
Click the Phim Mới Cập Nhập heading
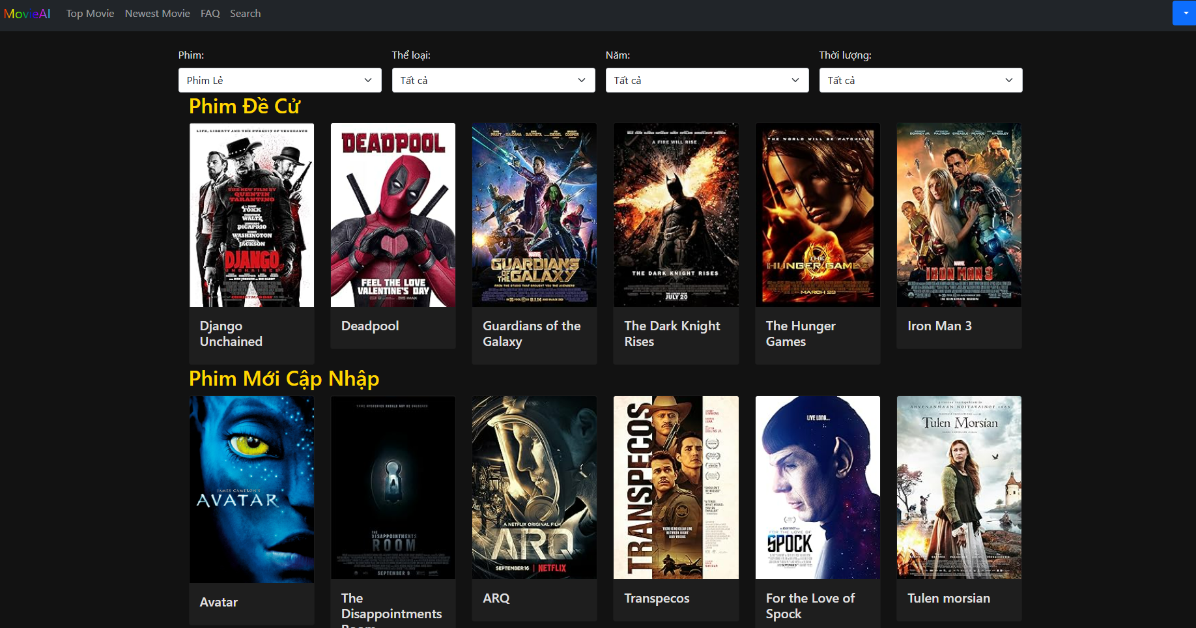[x=284, y=378]
